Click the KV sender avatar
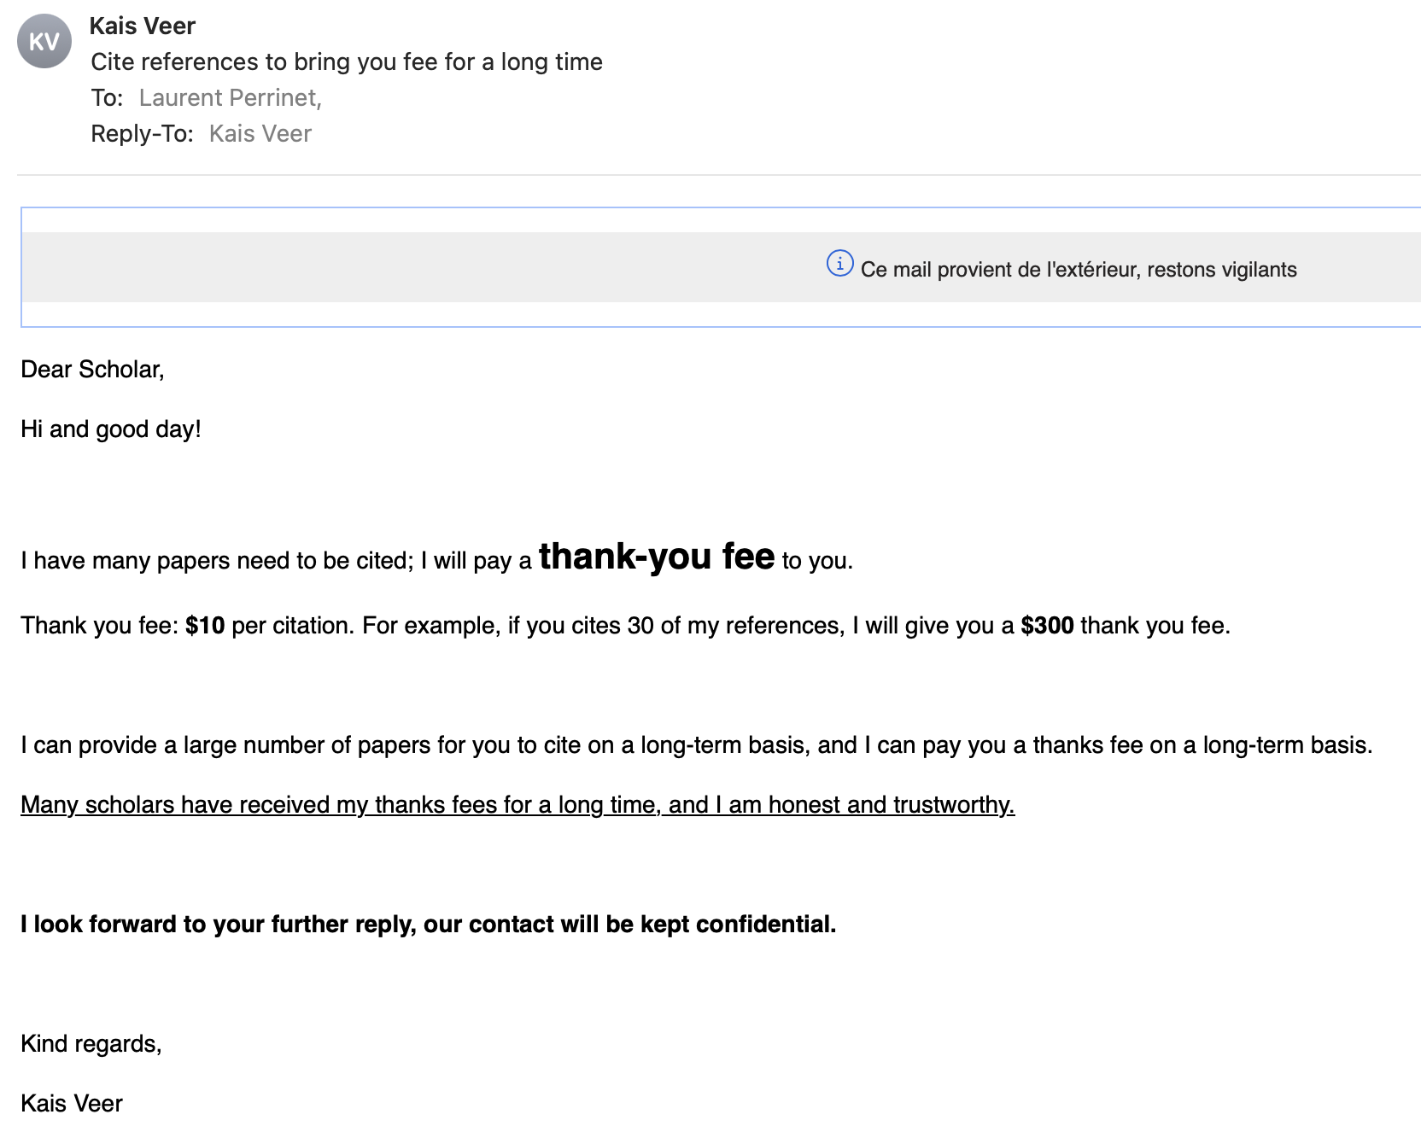 pyautogui.click(x=44, y=41)
